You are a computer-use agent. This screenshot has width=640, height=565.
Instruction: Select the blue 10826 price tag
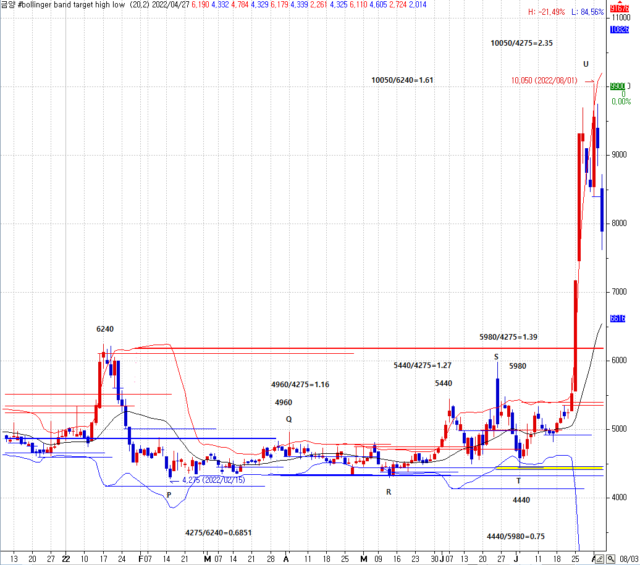tap(620, 30)
